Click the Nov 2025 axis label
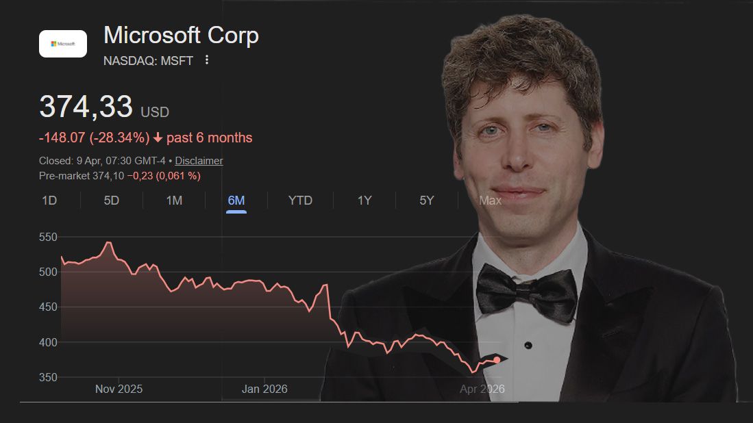 click(x=119, y=388)
